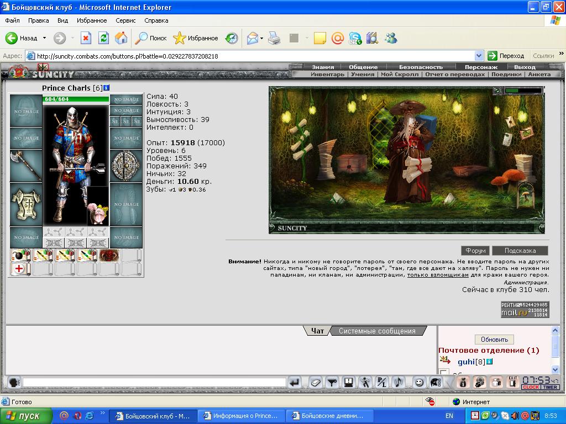Click the scrollbar down arrow in the player list

coord(555,369)
